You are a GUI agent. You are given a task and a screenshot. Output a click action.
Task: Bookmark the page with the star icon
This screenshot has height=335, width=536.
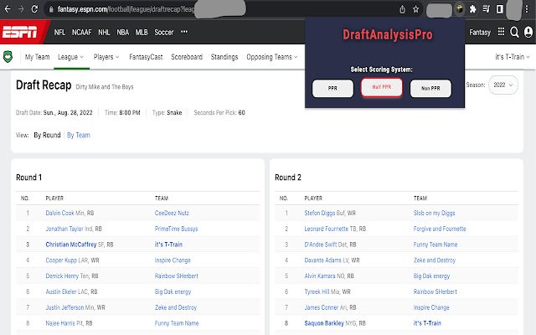415,9
